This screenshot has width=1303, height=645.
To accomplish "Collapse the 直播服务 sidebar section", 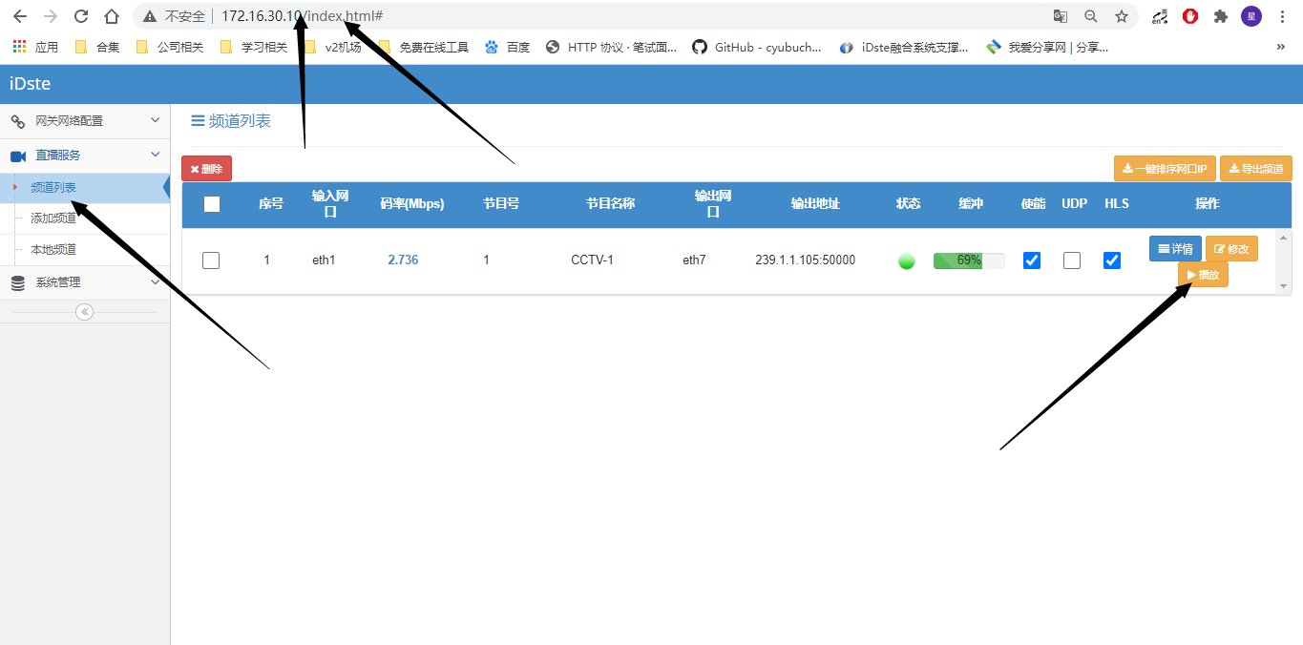I will pyautogui.click(x=85, y=155).
